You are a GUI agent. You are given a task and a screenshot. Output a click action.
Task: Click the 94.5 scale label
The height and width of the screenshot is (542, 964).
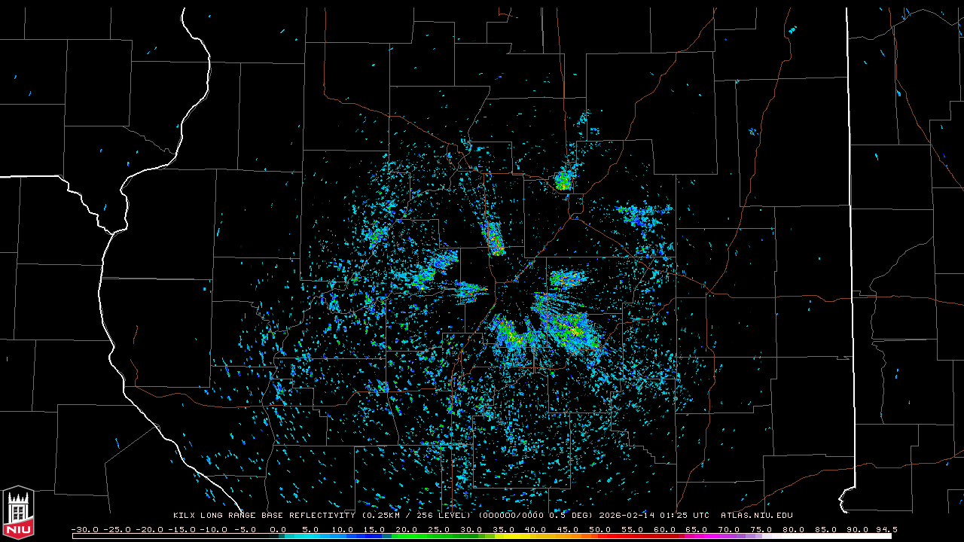tap(886, 529)
